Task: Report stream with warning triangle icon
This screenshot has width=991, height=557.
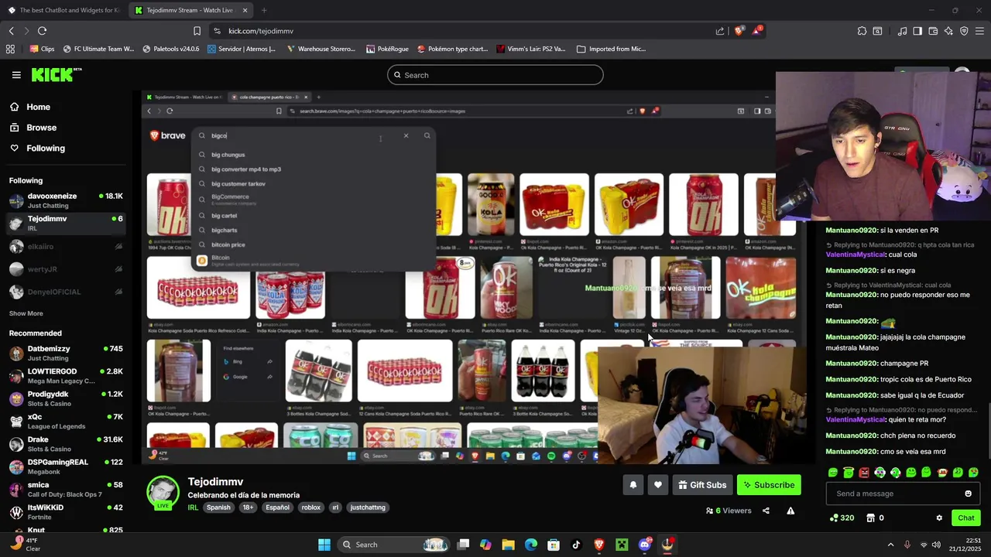Action: click(790, 511)
